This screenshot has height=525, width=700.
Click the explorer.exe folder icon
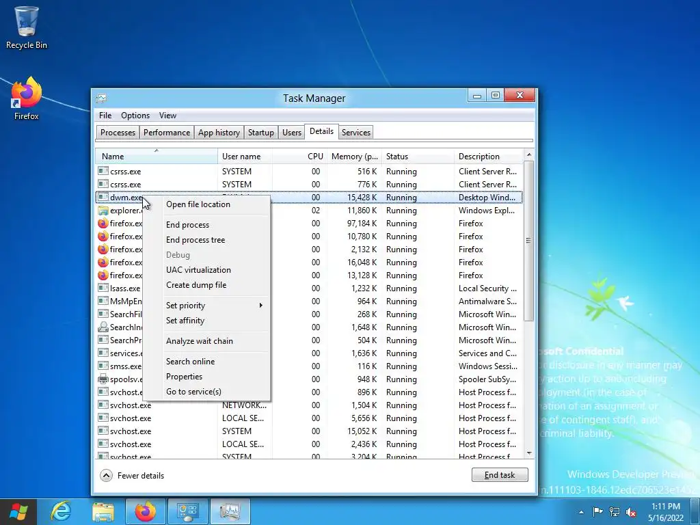click(x=103, y=211)
